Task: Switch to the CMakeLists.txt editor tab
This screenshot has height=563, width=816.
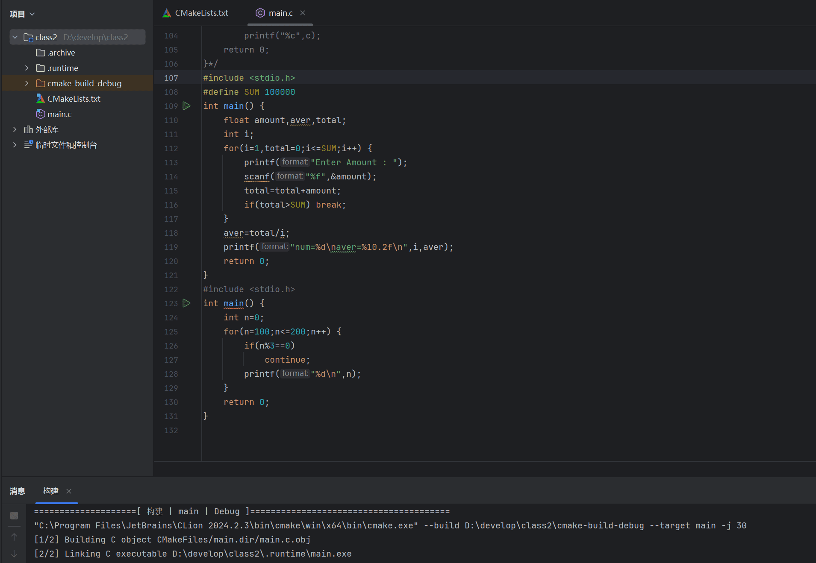Action: point(196,13)
